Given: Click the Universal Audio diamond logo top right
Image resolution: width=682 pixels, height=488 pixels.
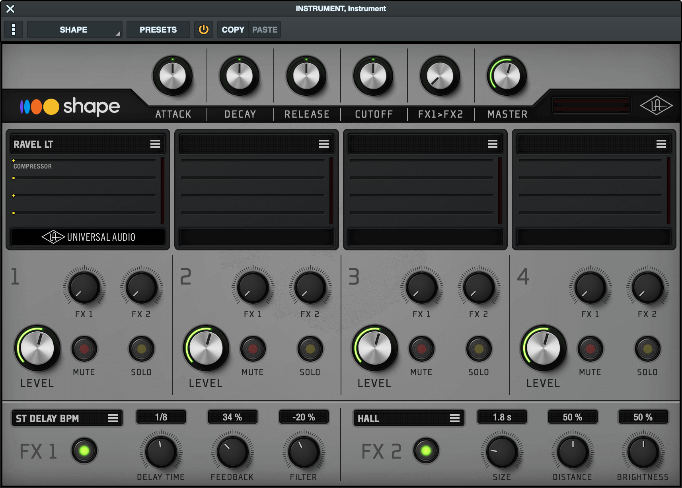Looking at the screenshot, I should click(x=656, y=106).
